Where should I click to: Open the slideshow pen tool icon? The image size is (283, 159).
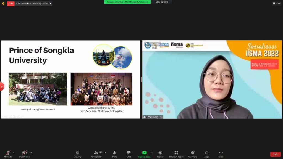pos(11,116)
